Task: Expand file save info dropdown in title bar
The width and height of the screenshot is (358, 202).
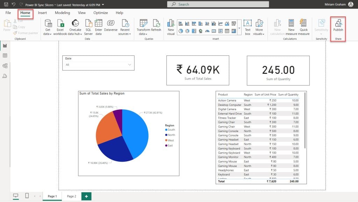Action: pyautogui.click(x=103, y=5)
